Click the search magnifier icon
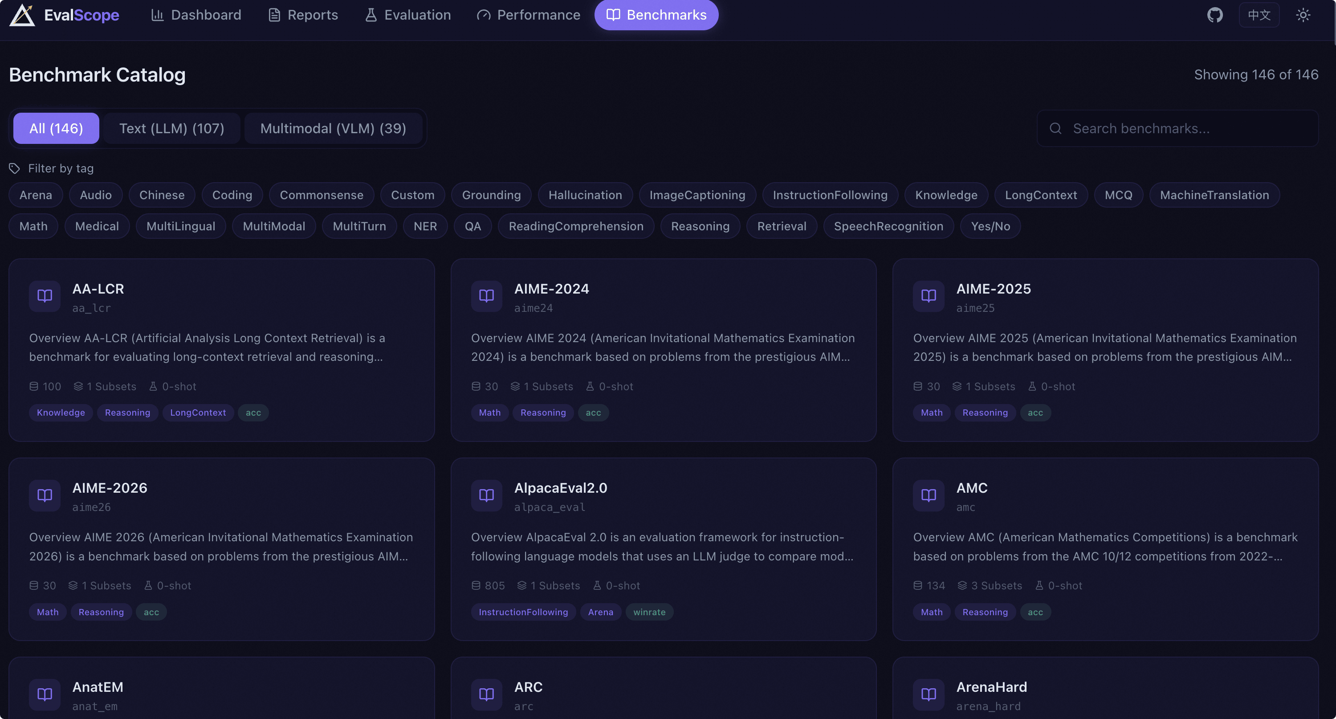 tap(1055, 128)
